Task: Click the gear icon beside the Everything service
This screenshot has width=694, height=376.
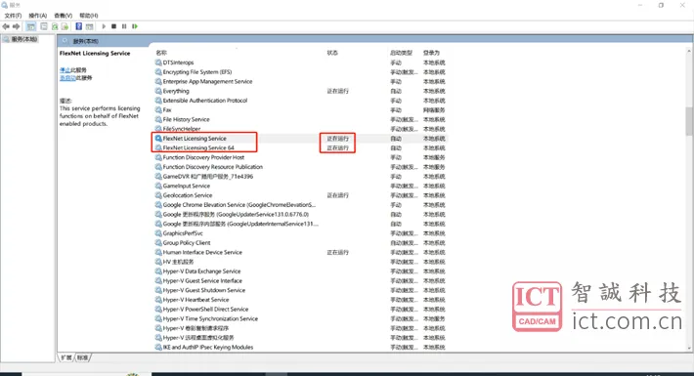Action: pos(158,91)
